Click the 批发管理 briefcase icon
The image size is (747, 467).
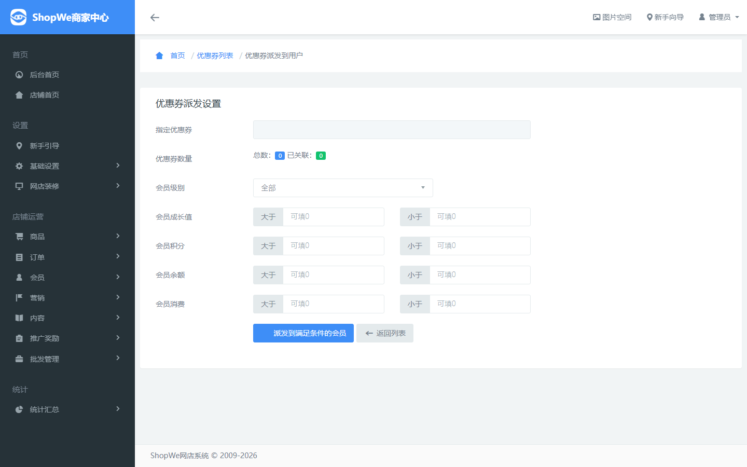coord(19,359)
